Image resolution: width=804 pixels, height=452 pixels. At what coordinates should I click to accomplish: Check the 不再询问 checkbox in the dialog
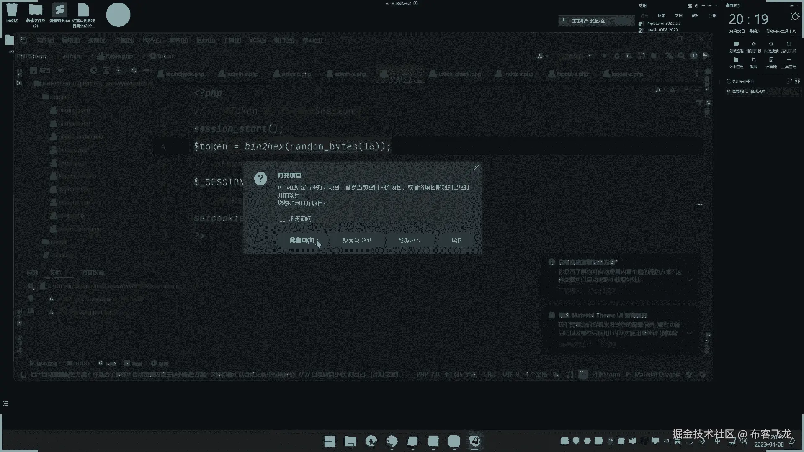(x=283, y=219)
